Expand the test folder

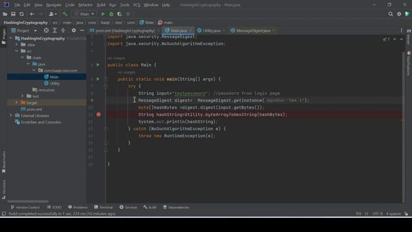tap(23, 96)
